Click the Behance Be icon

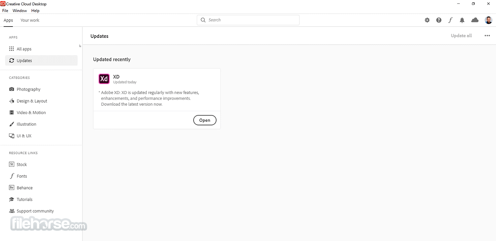11,188
